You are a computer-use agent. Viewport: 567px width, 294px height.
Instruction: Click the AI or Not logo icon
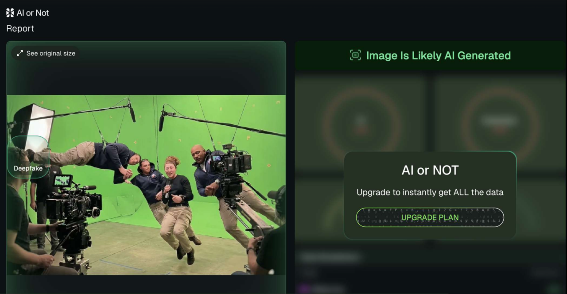click(10, 13)
